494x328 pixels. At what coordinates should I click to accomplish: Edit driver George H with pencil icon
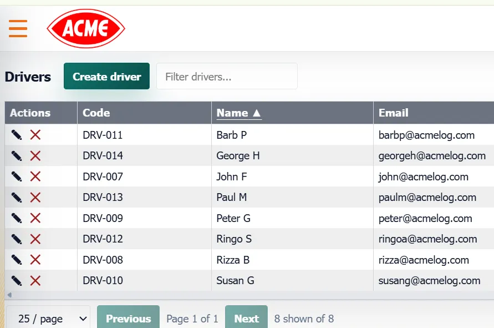click(x=17, y=156)
